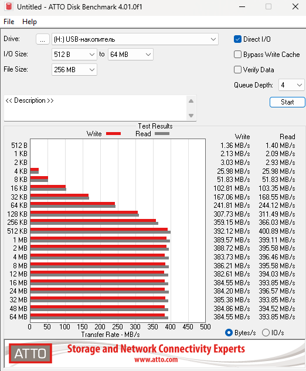Click the drive browse (...) button
This screenshot has width=306, height=371.
43,39
